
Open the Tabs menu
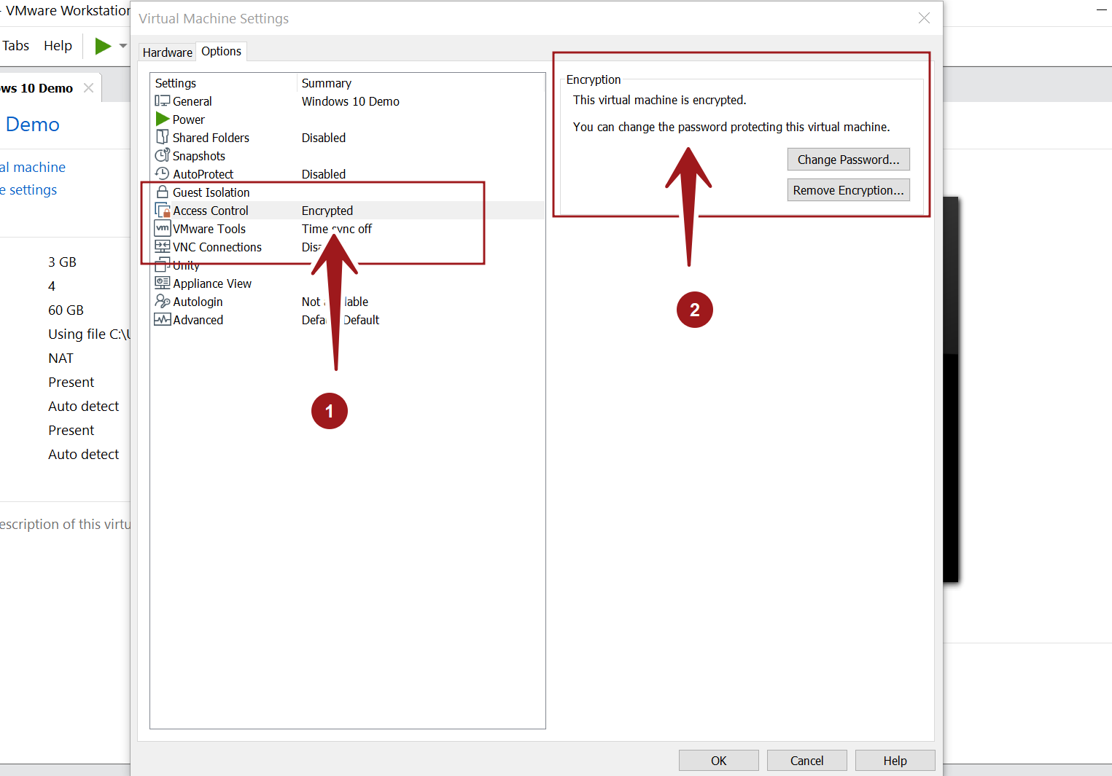tap(15, 45)
